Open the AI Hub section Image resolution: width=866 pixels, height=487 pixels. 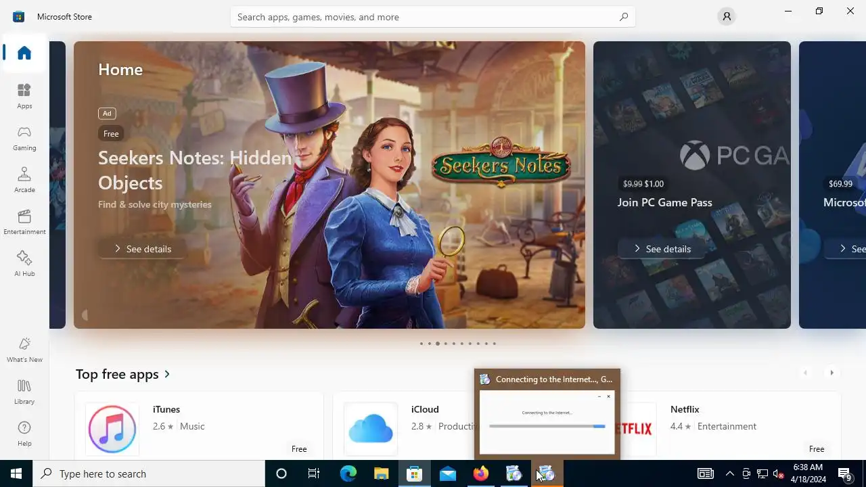pyautogui.click(x=24, y=264)
